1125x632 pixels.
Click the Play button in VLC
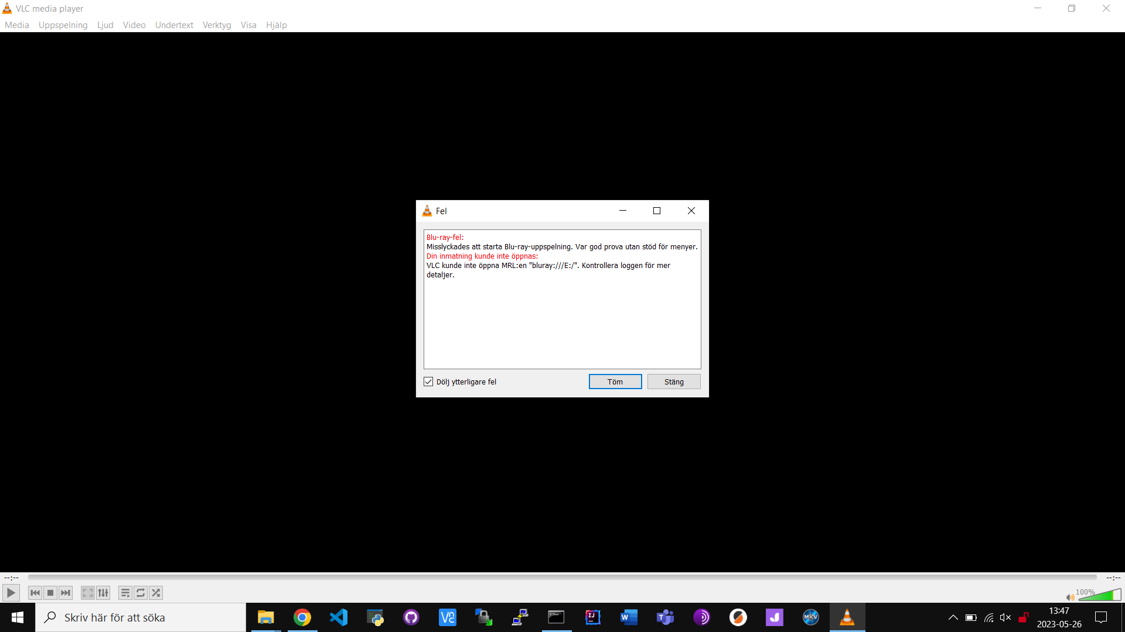click(x=11, y=593)
